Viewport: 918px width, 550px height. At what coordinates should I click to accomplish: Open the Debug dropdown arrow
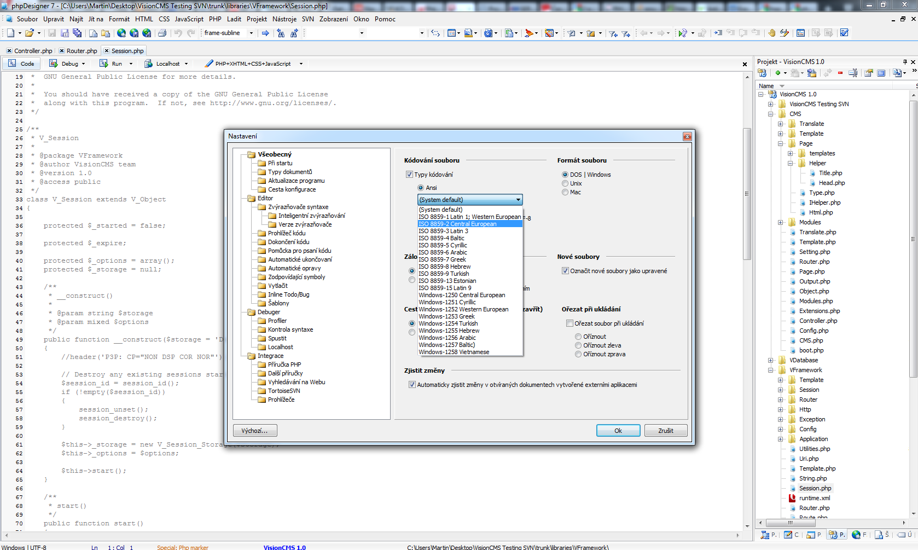(x=83, y=64)
